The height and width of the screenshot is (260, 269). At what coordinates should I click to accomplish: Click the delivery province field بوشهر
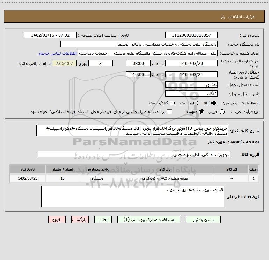(191, 85)
